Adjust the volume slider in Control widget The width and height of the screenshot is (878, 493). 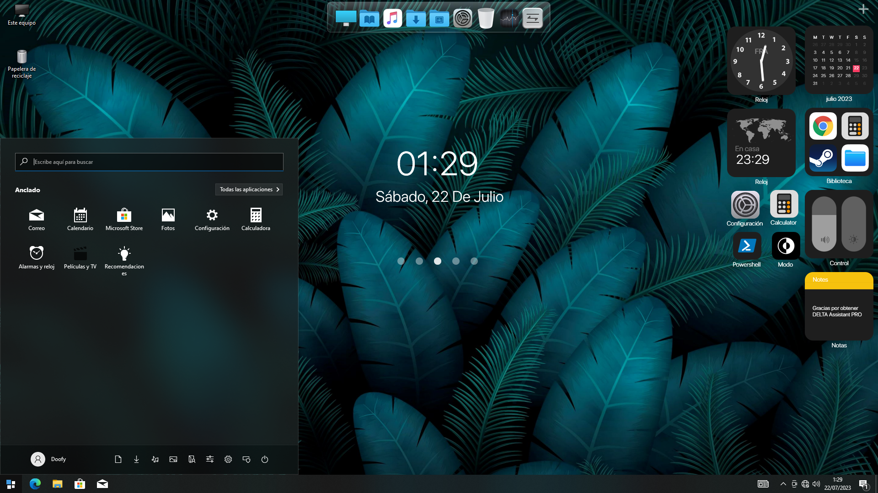point(824,224)
